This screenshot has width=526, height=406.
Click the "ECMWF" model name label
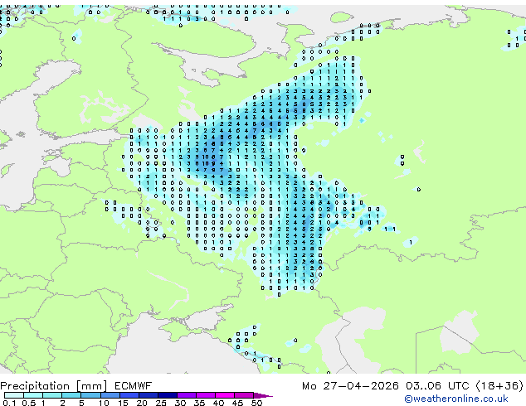click(134, 386)
